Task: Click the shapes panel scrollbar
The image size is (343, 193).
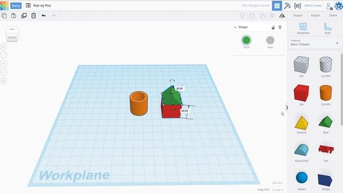Action: click(x=342, y=89)
